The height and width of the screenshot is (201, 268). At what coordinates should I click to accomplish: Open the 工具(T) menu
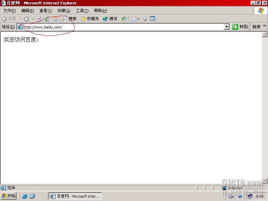tap(82, 11)
